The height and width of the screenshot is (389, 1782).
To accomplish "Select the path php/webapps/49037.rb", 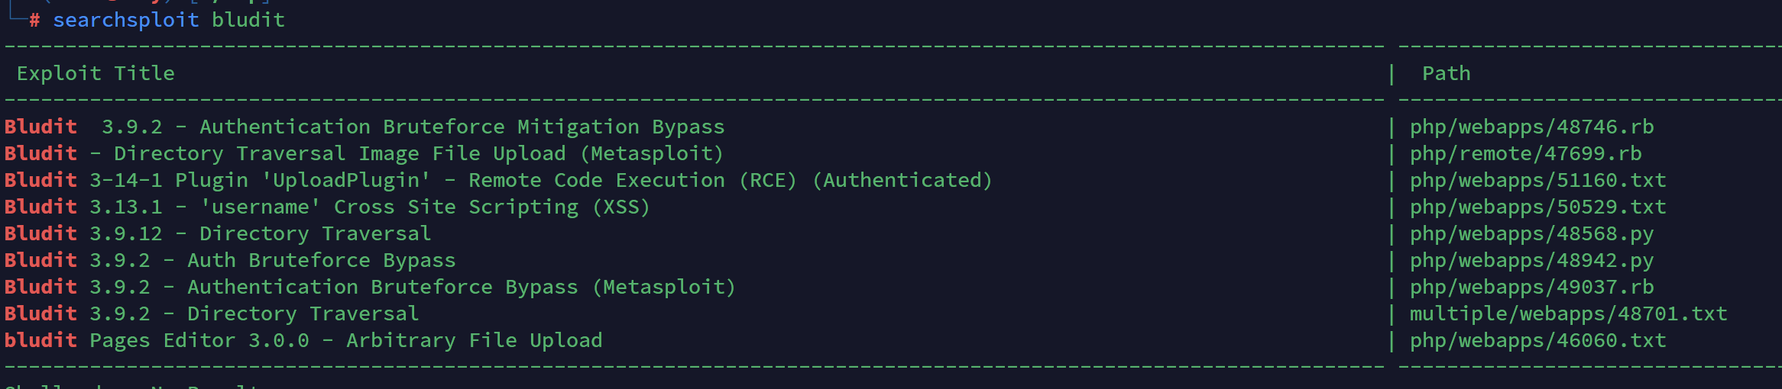I will [x=1531, y=287].
